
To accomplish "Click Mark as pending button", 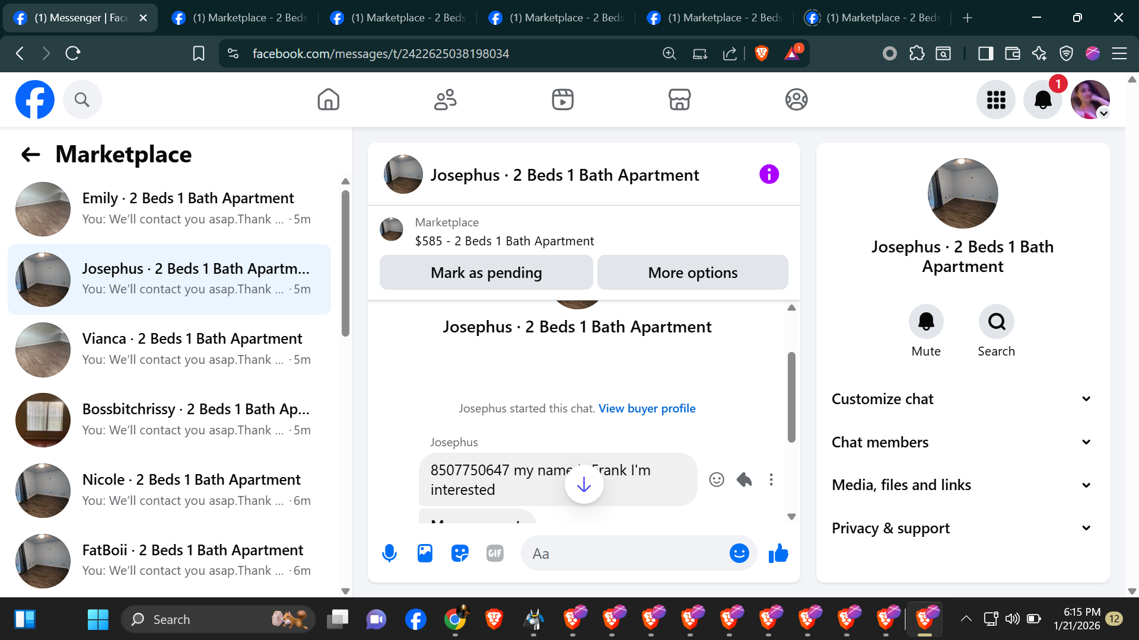I will point(486,273).
